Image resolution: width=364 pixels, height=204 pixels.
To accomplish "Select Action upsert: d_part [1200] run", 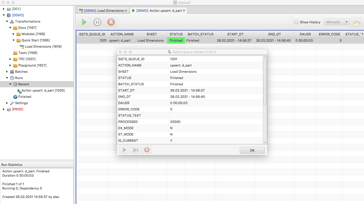I will pos(43,91).
